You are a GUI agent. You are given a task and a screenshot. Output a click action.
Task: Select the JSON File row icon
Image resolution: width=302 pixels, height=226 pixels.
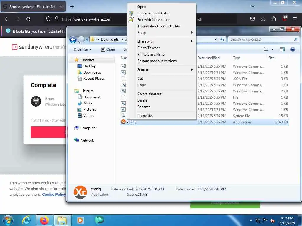click(123, 79)
